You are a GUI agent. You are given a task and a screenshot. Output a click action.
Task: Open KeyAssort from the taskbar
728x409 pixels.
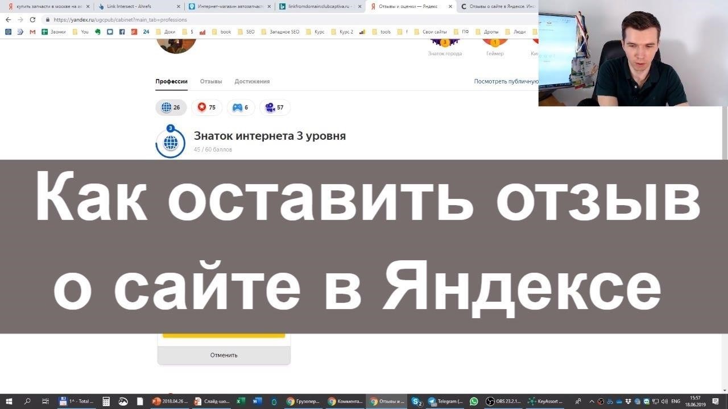(x=545, y=401)
